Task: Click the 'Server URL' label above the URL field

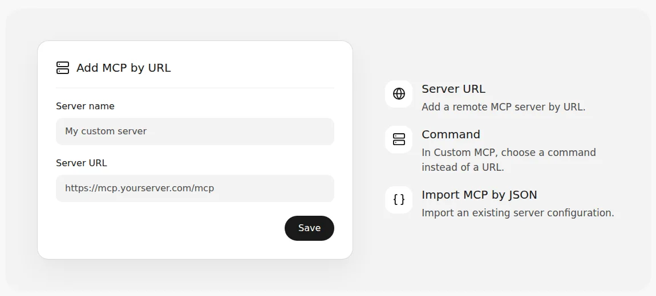Action: pos(82,163)
